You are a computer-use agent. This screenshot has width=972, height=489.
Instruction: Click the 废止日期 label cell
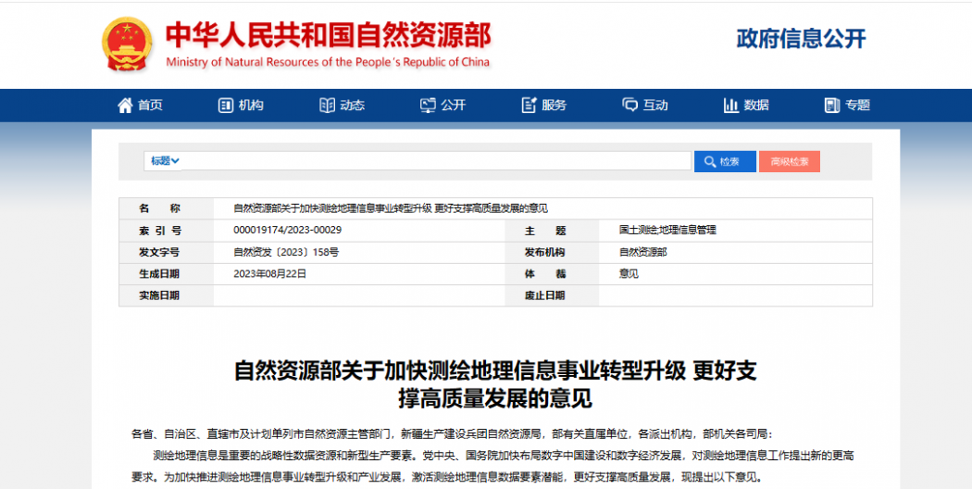tap(552, 296)
